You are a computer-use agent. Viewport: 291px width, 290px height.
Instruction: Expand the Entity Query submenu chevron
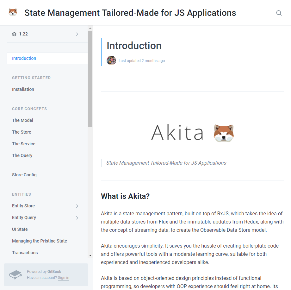pyautogui.click(x=77, y=218)
